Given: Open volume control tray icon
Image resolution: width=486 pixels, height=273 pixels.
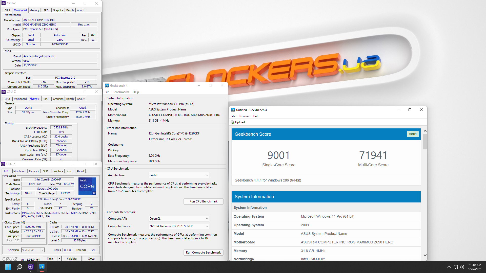Looking at the screenshot, I should coord(462,267).
